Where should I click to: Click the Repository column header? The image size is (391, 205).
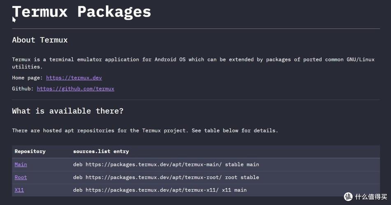coord(30,151)
